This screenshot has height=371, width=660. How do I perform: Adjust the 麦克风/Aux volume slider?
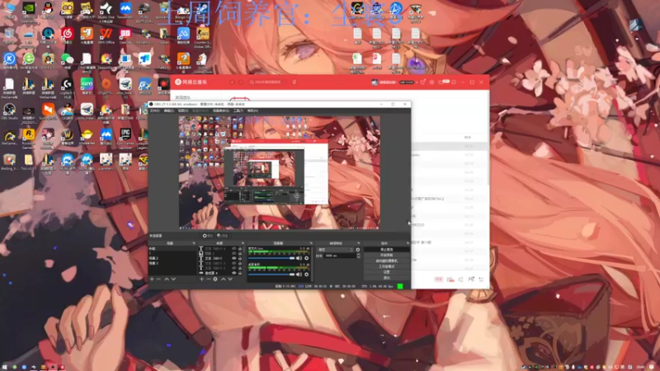(271, 258)
